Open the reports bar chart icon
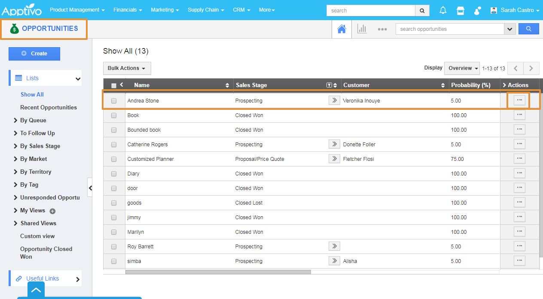The width and height of the screenshot is (543, 299). tap(362, 29)
